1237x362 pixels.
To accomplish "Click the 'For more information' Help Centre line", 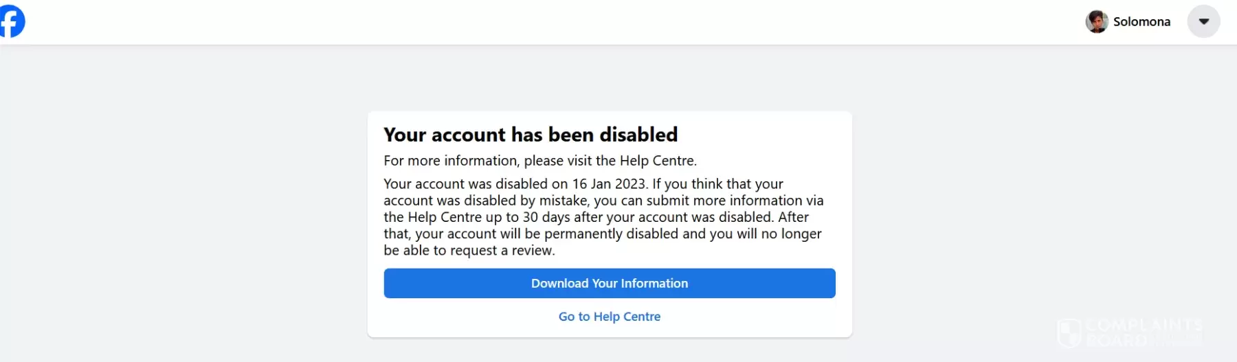I will [539, 161].
